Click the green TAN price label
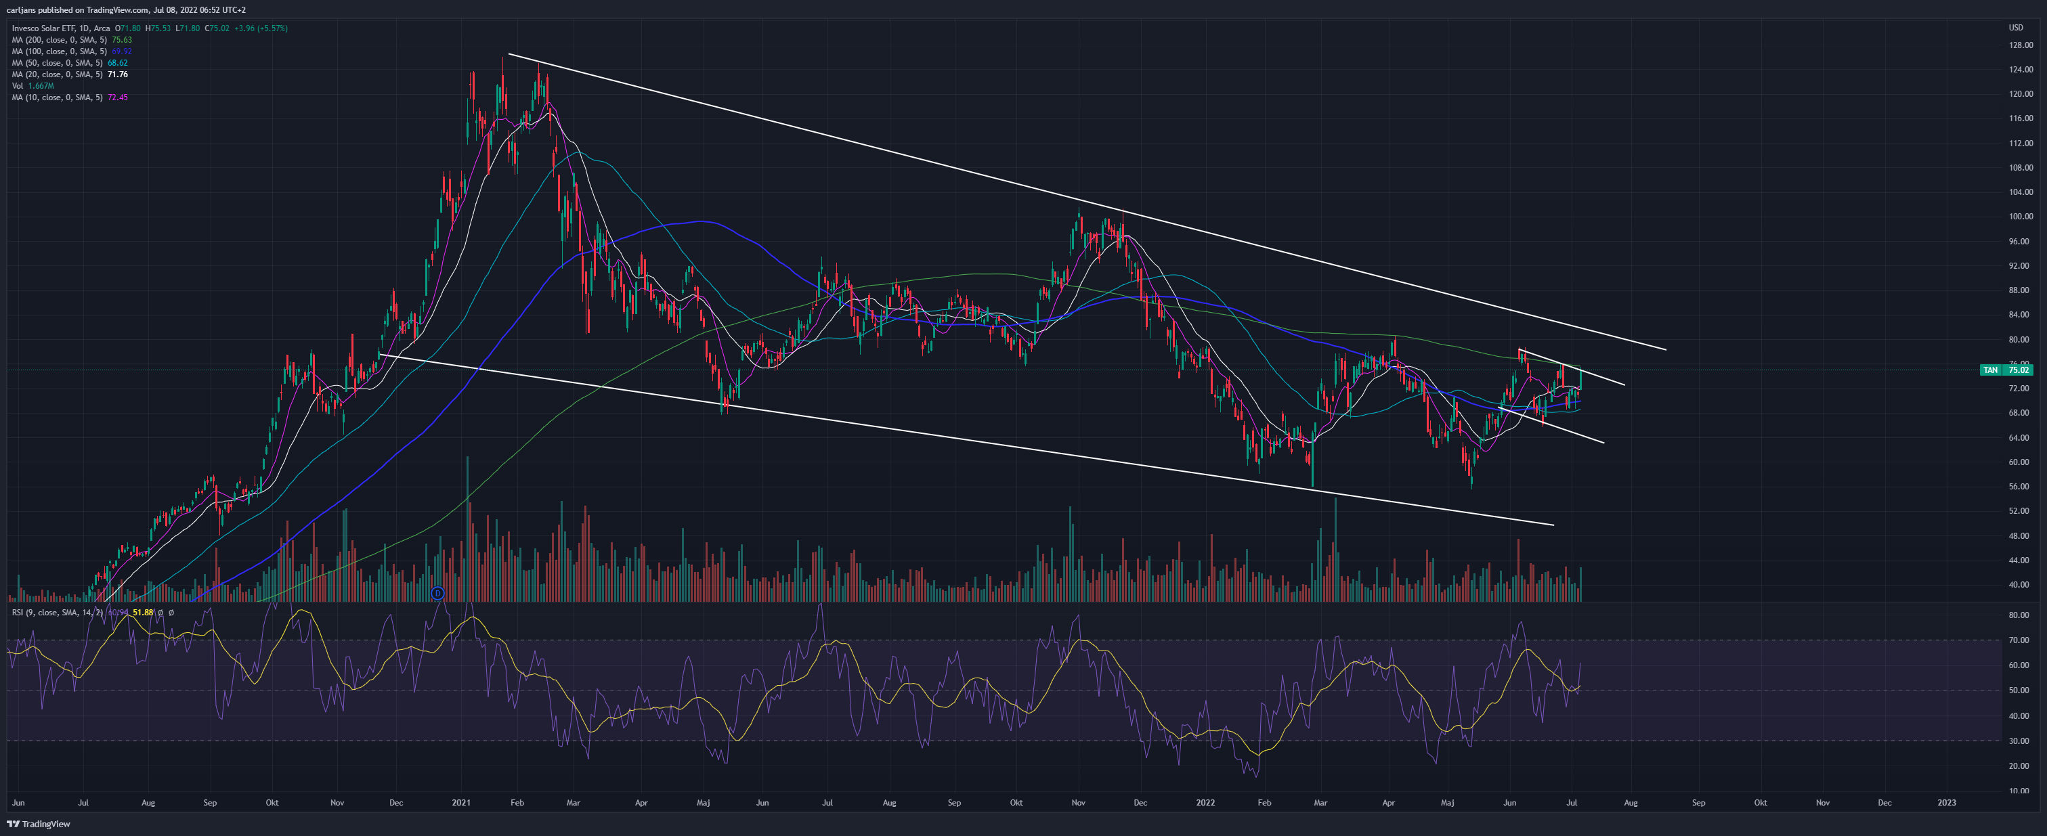Image resolution: width=2047 pixels, height=836 pixels. (2005, 370)
